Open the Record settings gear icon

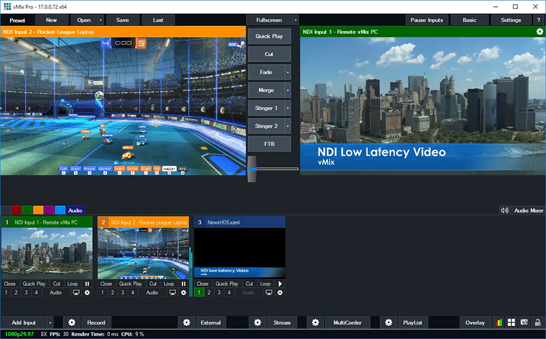pyautogui.click(x=72, y=323)
